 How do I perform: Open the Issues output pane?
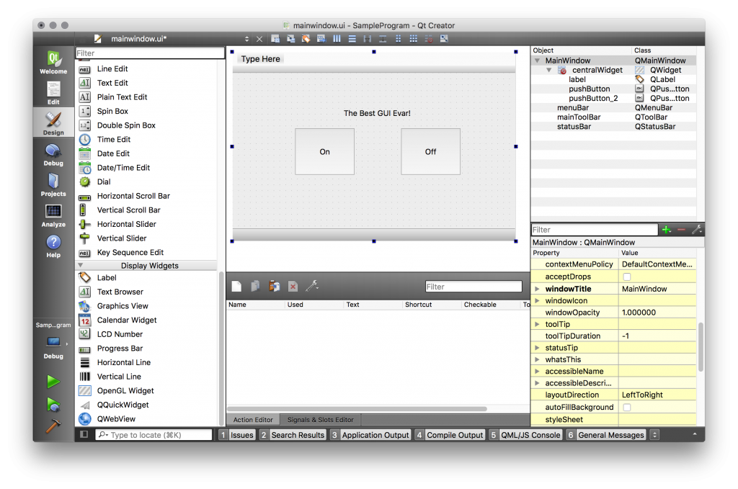tap(242, 434)
